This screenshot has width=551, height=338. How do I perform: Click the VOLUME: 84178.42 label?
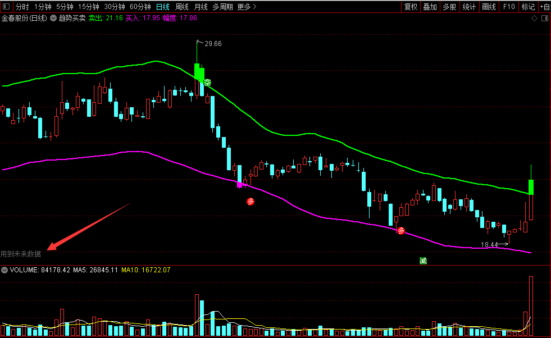pos(40,270)
